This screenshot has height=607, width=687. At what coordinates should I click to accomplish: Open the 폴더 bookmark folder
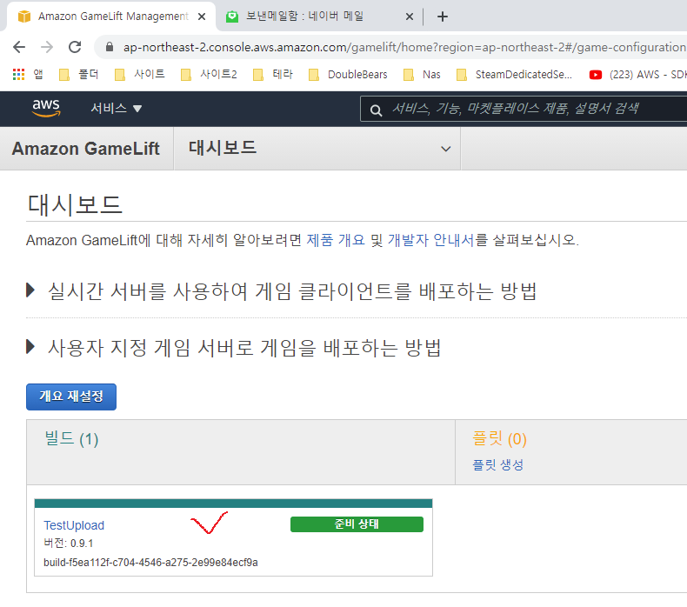point(79,75)
